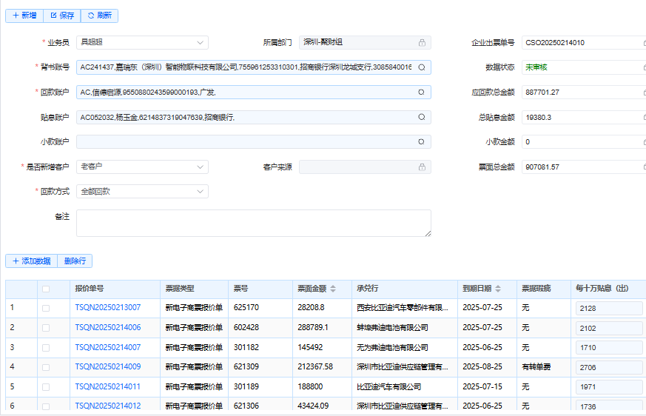Click search icon in 回款账户 field

coord(422,93)
